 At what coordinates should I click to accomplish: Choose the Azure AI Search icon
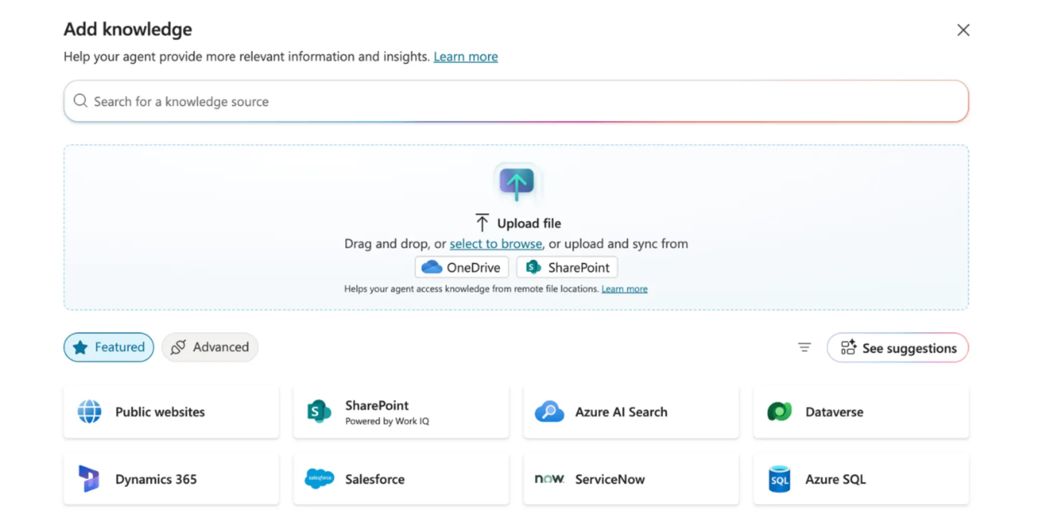click(x=549, y=412)
